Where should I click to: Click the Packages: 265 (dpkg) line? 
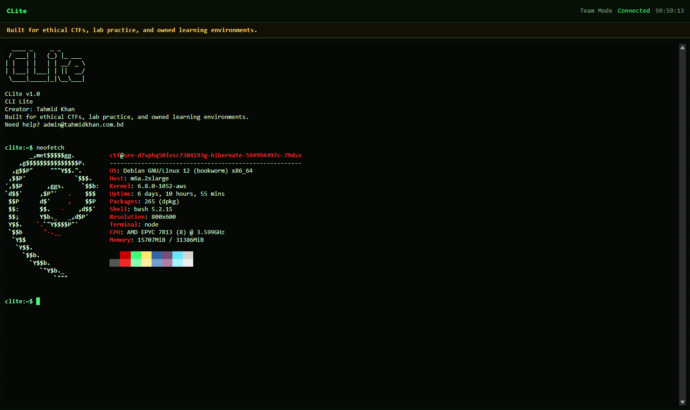point(144,202)
